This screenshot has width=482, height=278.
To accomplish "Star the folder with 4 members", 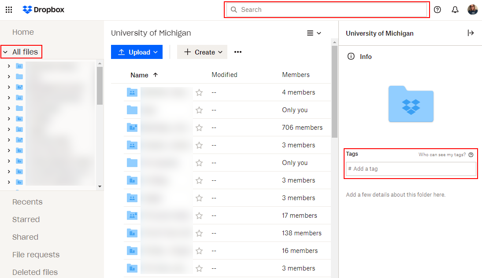I will click(199, 92).
